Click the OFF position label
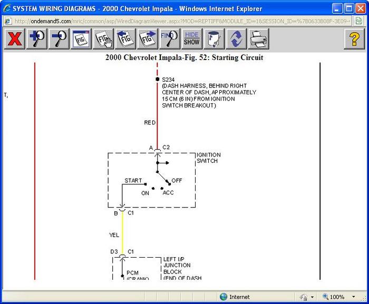The image size is (369, 304). click(177, 181)
